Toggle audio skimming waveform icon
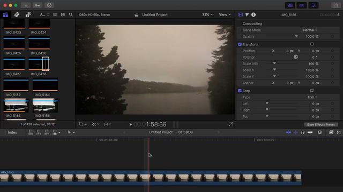The width and height of the screenshot is (343, 192). (295, 132)
